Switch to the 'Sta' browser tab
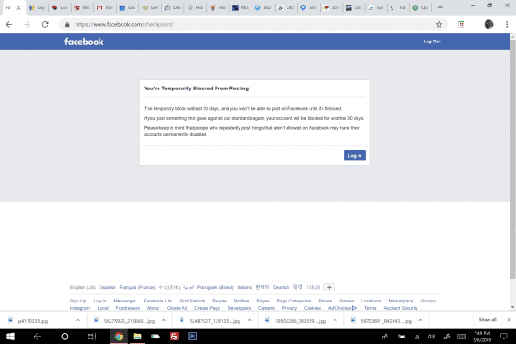The image size is (516, 344). point(263,7)
